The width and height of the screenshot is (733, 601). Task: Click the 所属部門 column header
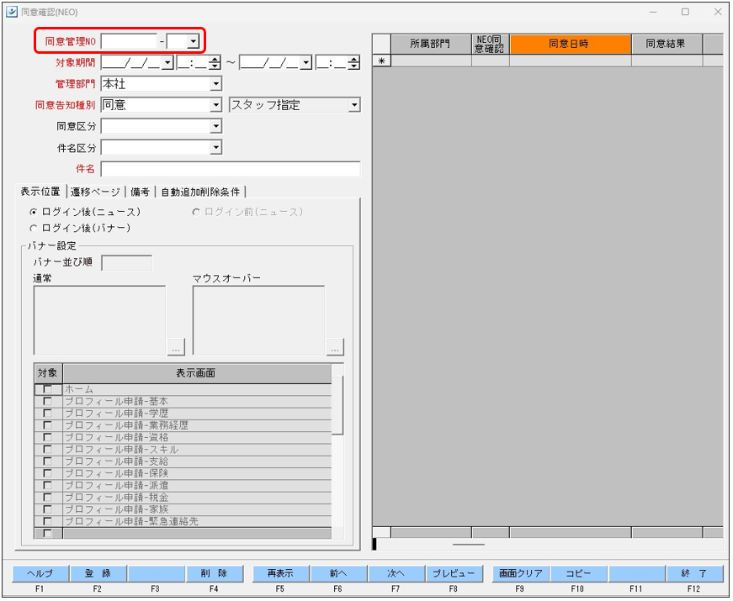click(x=431, y=45)
